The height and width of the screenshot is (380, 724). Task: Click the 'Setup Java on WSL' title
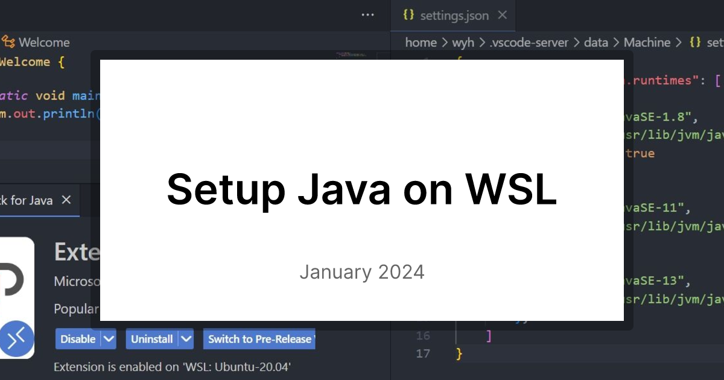point(361,189)
